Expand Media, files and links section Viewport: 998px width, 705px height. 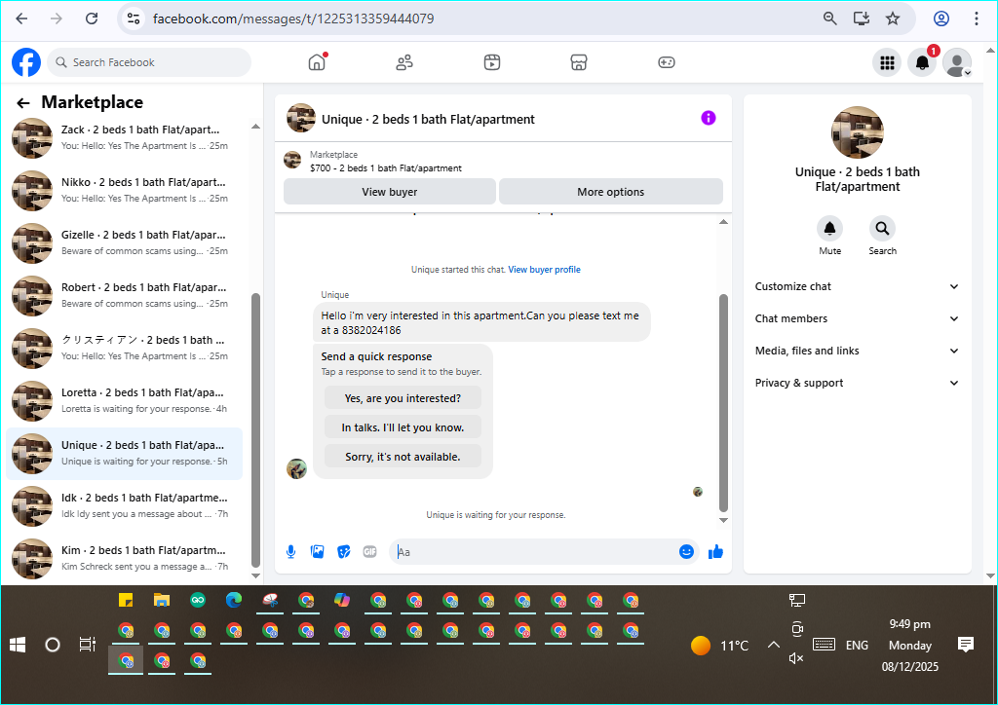857,351
